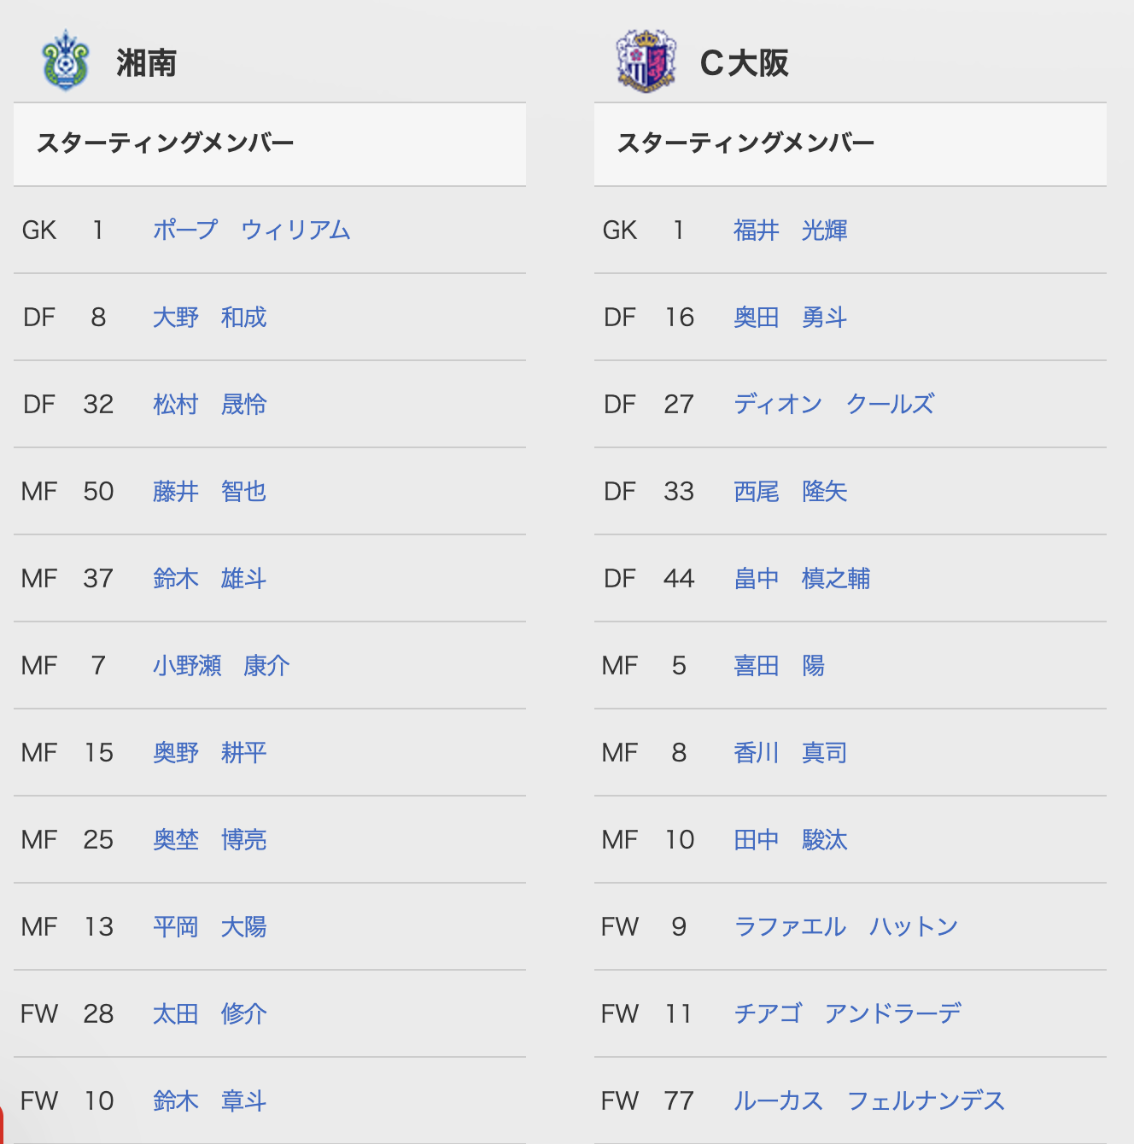
Task: Click player 鈴木 雄斗
Action: (x=210, y=578)
